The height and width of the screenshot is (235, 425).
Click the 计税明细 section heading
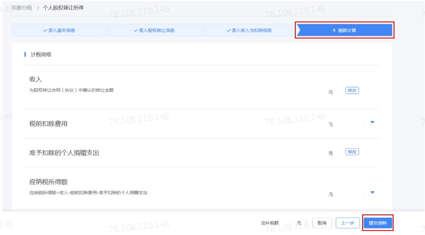coord(41,54)
